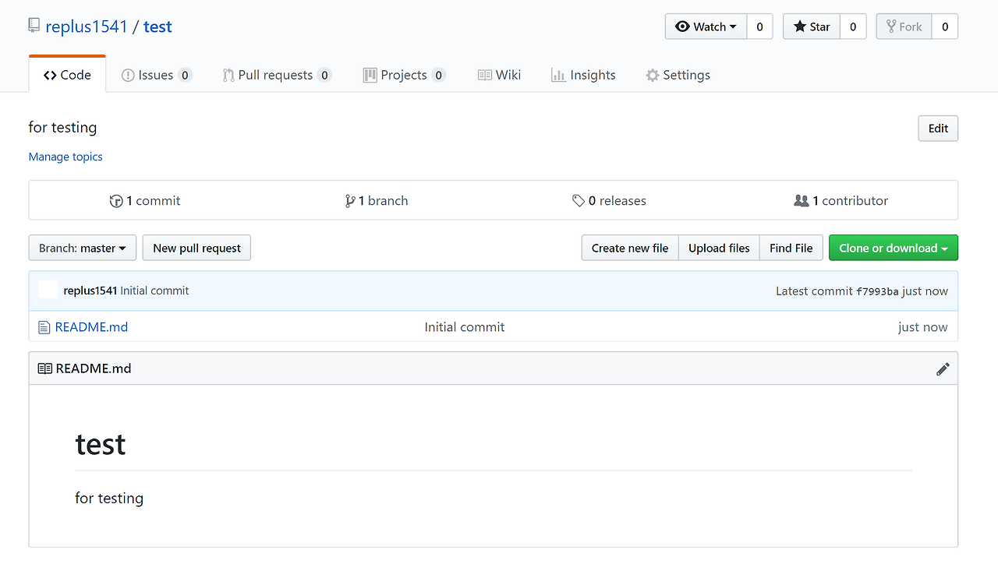
Task: Fork this repository
Action: (x=904, y=26)
